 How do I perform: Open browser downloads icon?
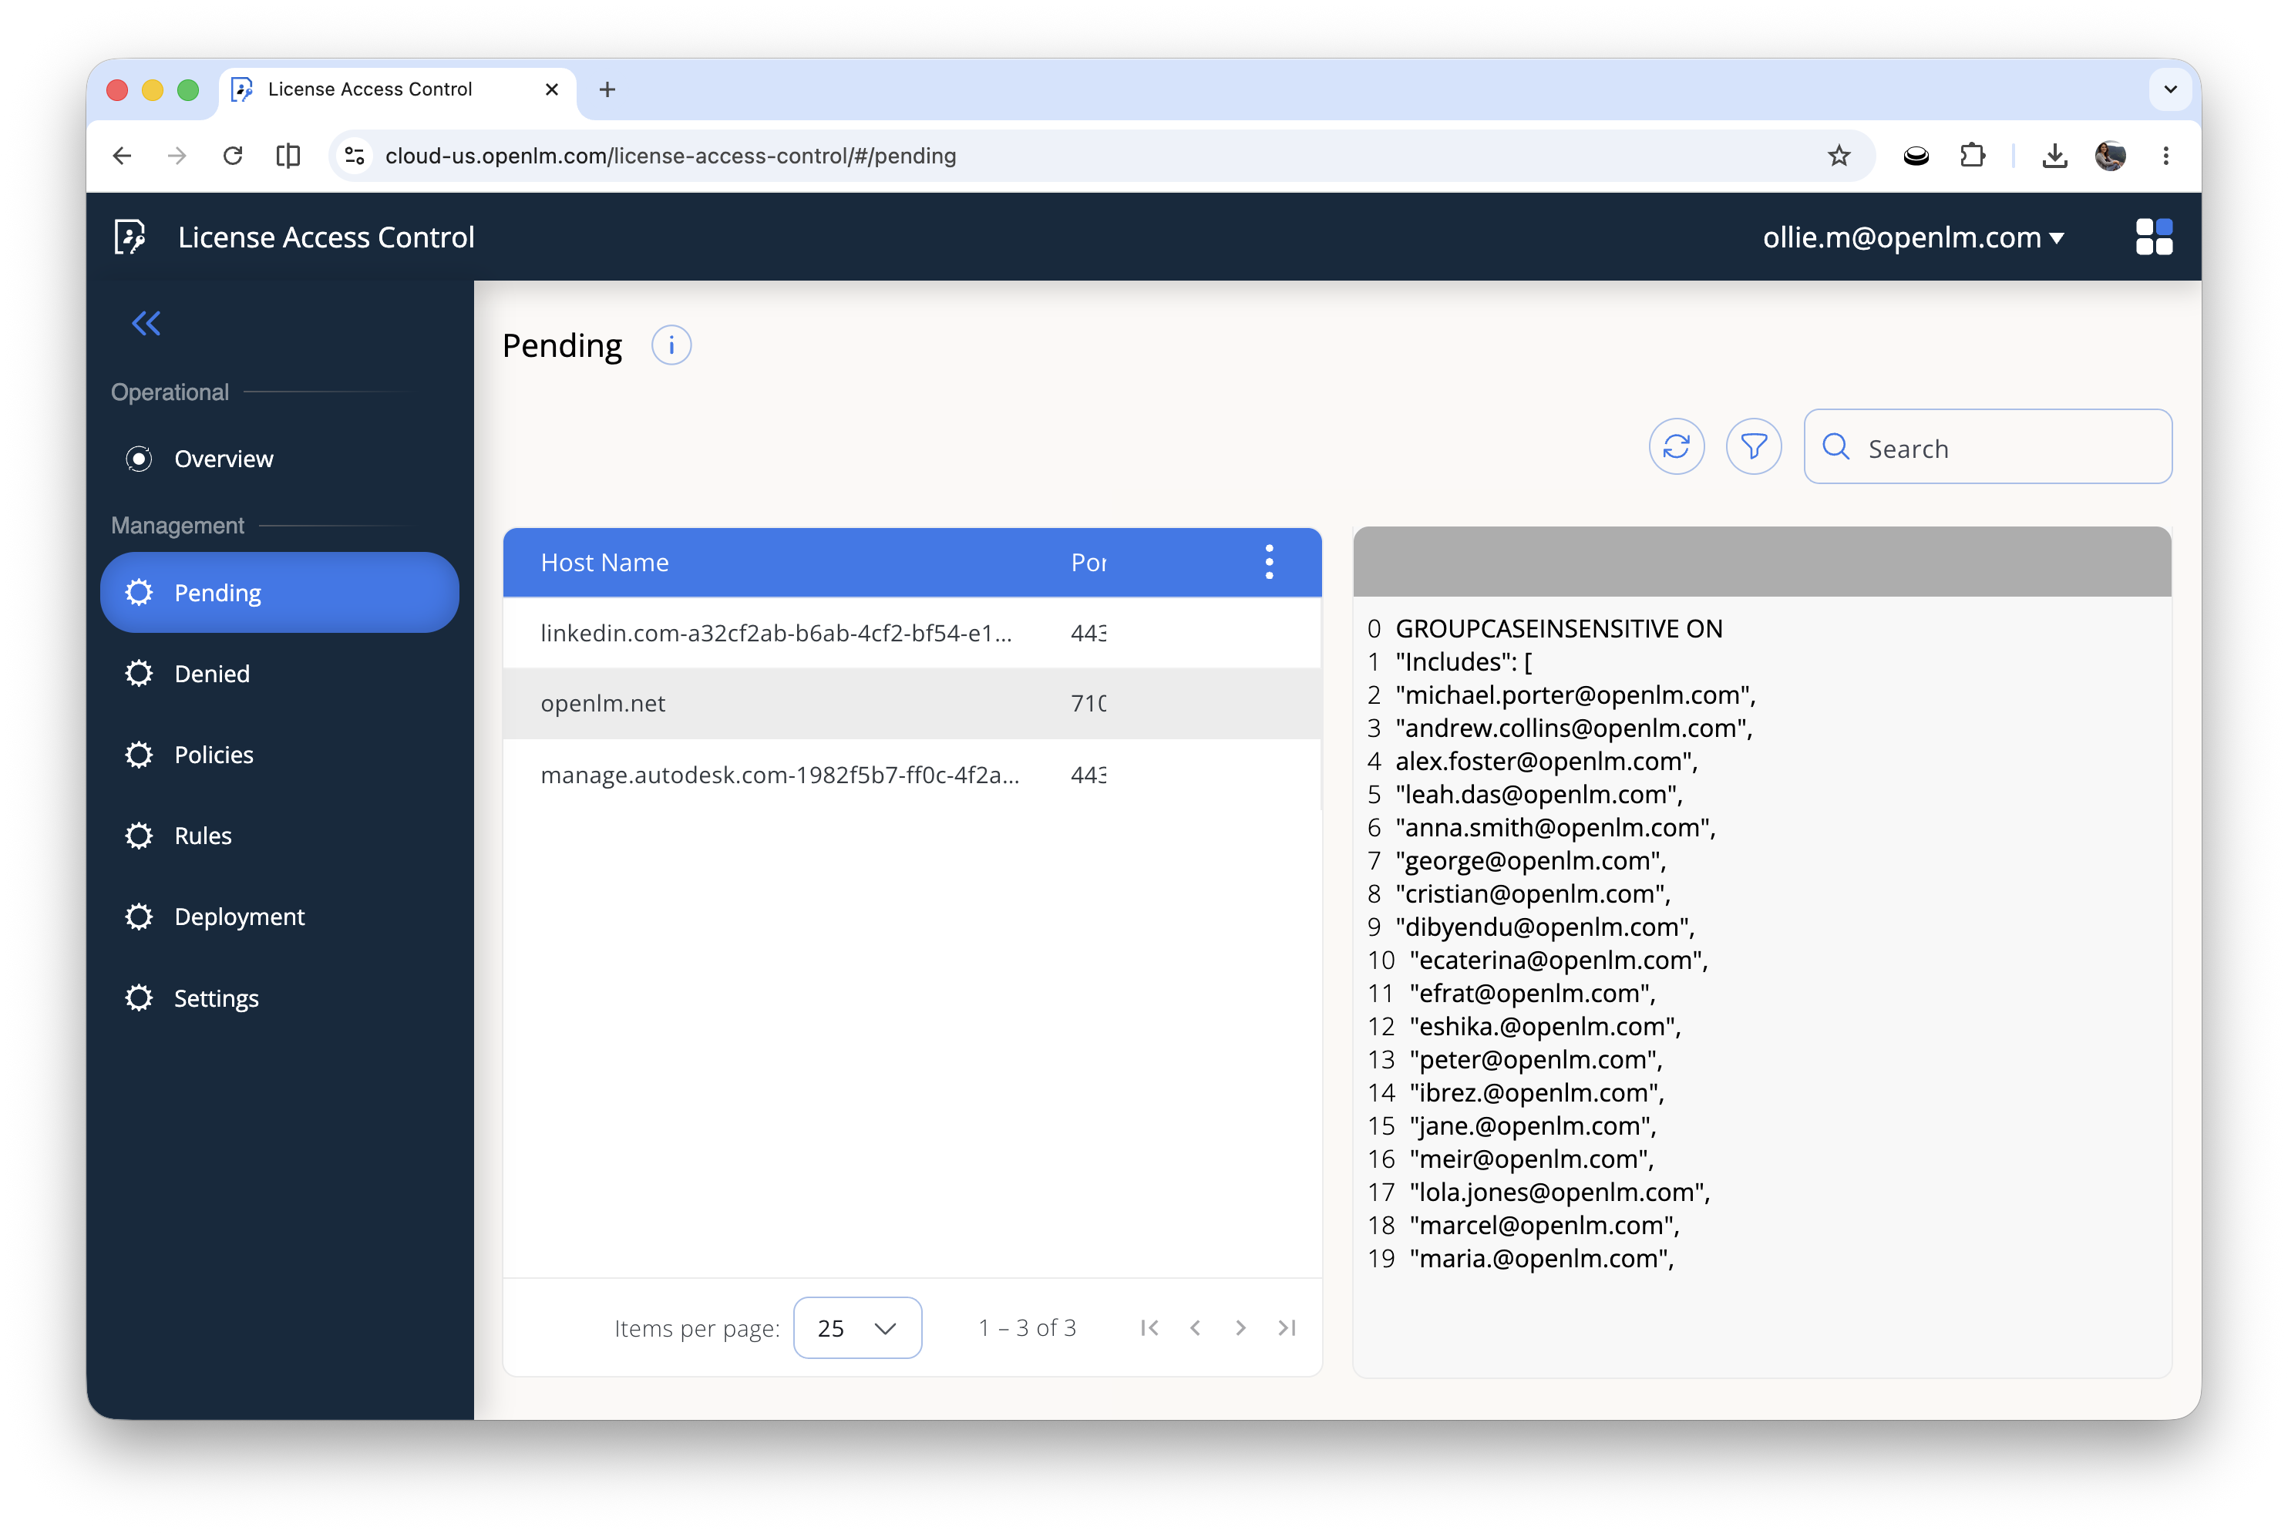pyautogui.click(x=2054, y=156)
